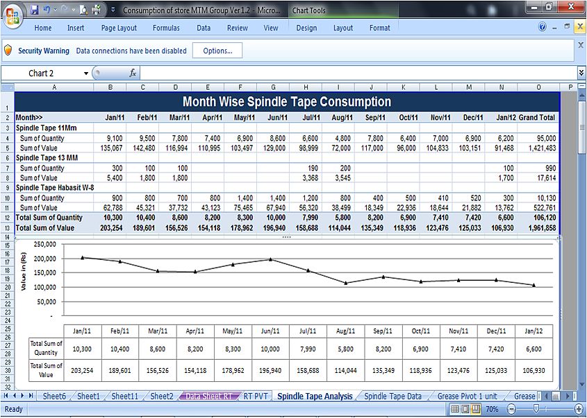Image resolution: width=587 pixels, height=418 pixels.
Task: Click the Insert Function fx icon
Action: pyautogui.click(x=133, y=73)
